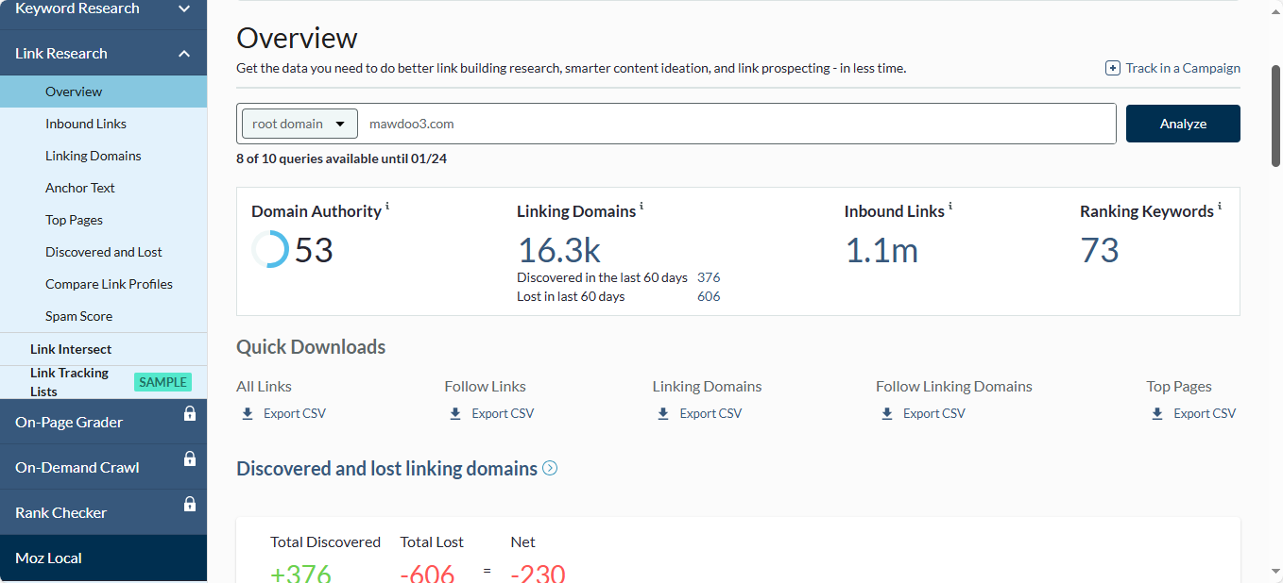This screenshot has width=1283, height=583.
Task: Click the Domain Authority score 53
Action: [x=314, y=250]
